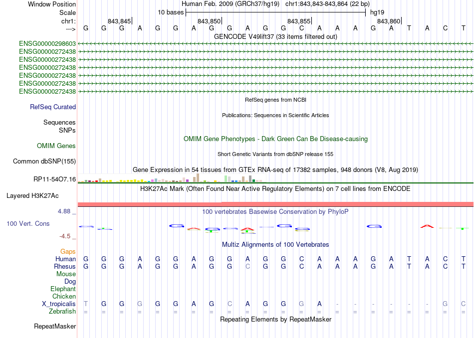Click the Gaps row label
This screenshot has width=474, height=338.
point(68,251)
